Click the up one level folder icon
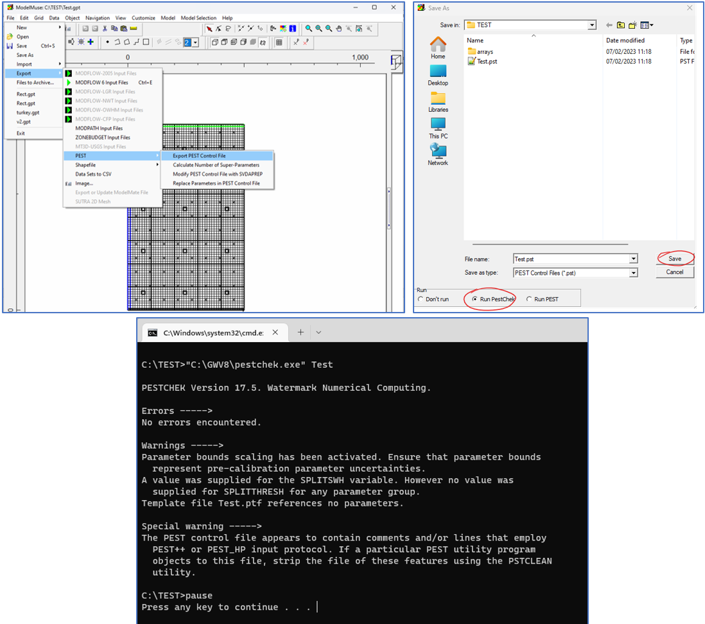Viewport: 705px width, 624px height. click(x=620, y=25)
